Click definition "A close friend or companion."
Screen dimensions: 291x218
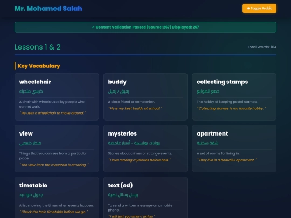coord(131,102)
